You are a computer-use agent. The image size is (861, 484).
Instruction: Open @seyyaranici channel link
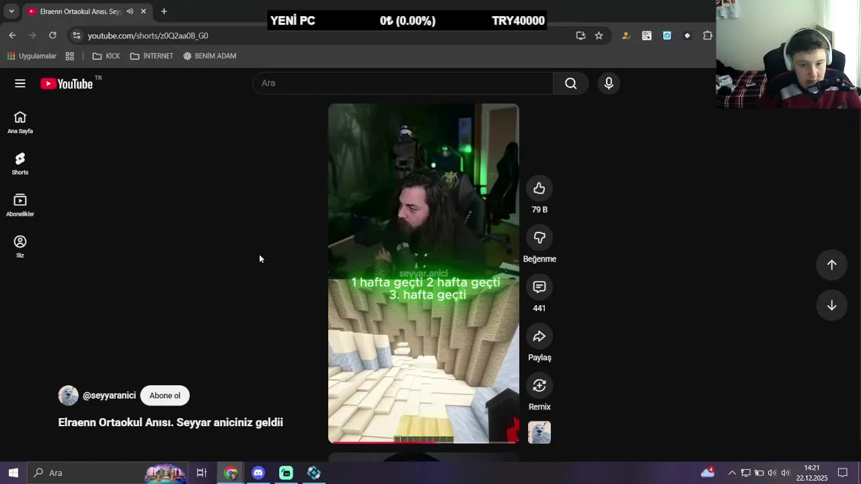click(x=109, y=395)
